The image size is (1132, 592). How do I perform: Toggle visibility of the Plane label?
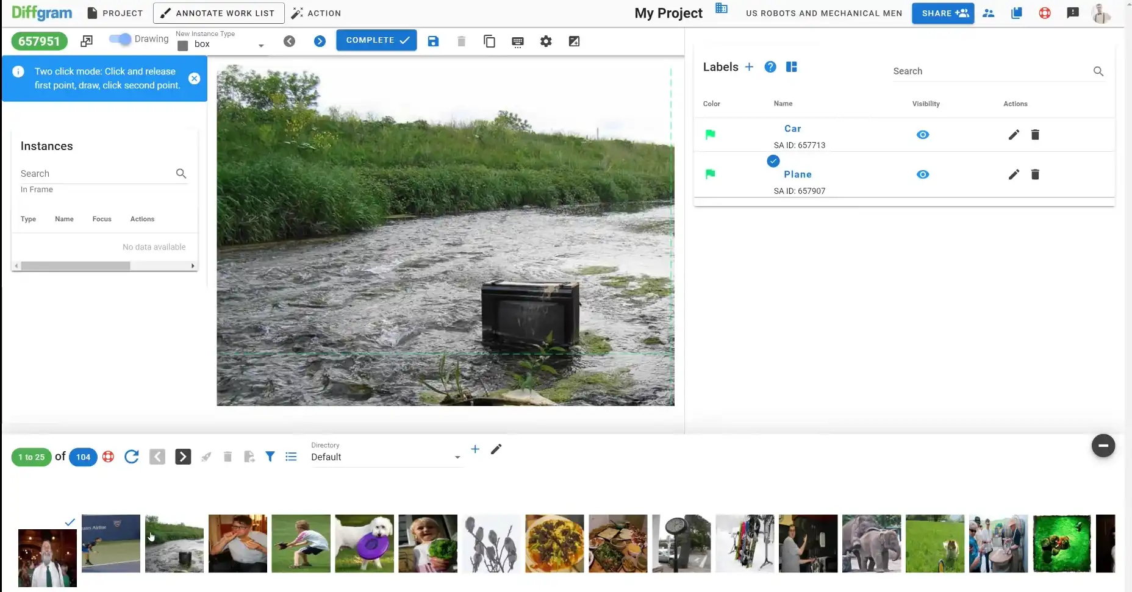tap(922, 174)
